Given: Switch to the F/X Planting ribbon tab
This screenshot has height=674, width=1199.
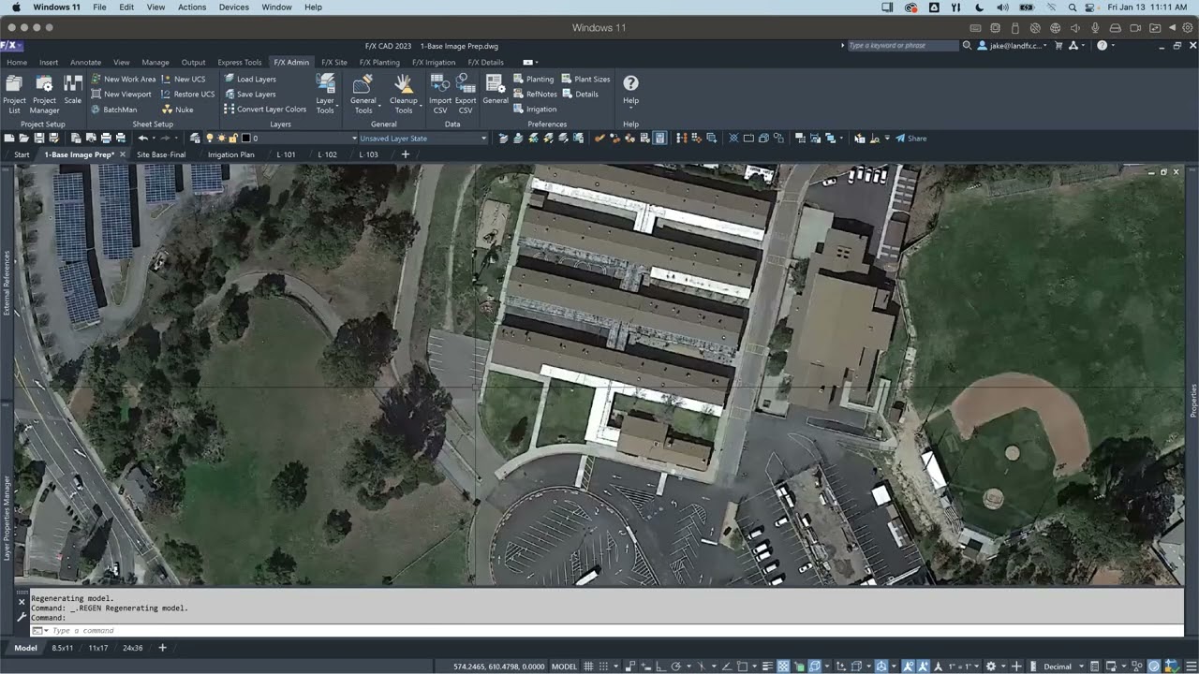Looking at the screenshot, I should (x=379, y=63).
